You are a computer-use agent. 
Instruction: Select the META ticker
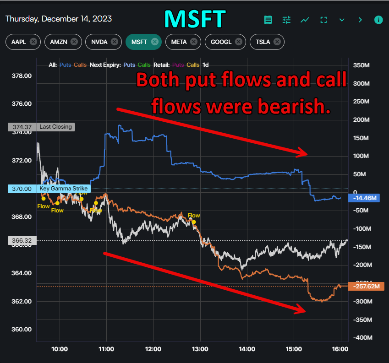(179, 42)
